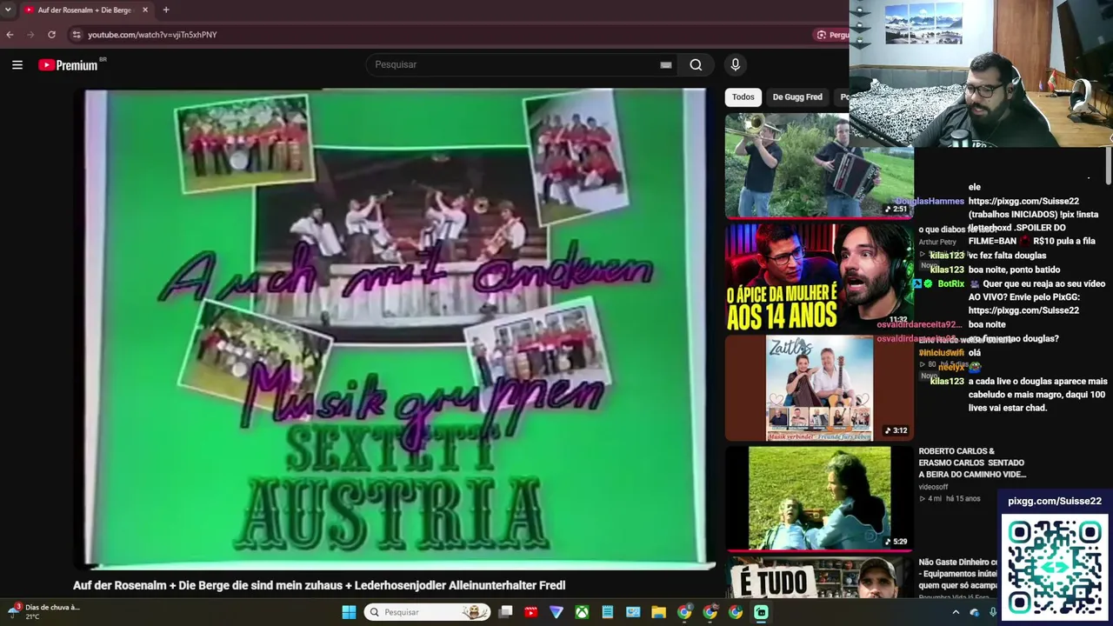Open Task View in the taskbar
Image resolution: width=1113 pixels, height=626 pixels.
point(505,612)
